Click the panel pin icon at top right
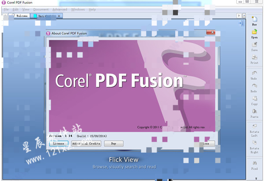 [x=241, y=23]
